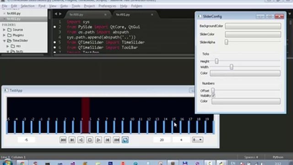This screenshot has width=293, height=165.
Task: Click the SliderColor button in SliderConfig
Action: click(x=253, y=34)
